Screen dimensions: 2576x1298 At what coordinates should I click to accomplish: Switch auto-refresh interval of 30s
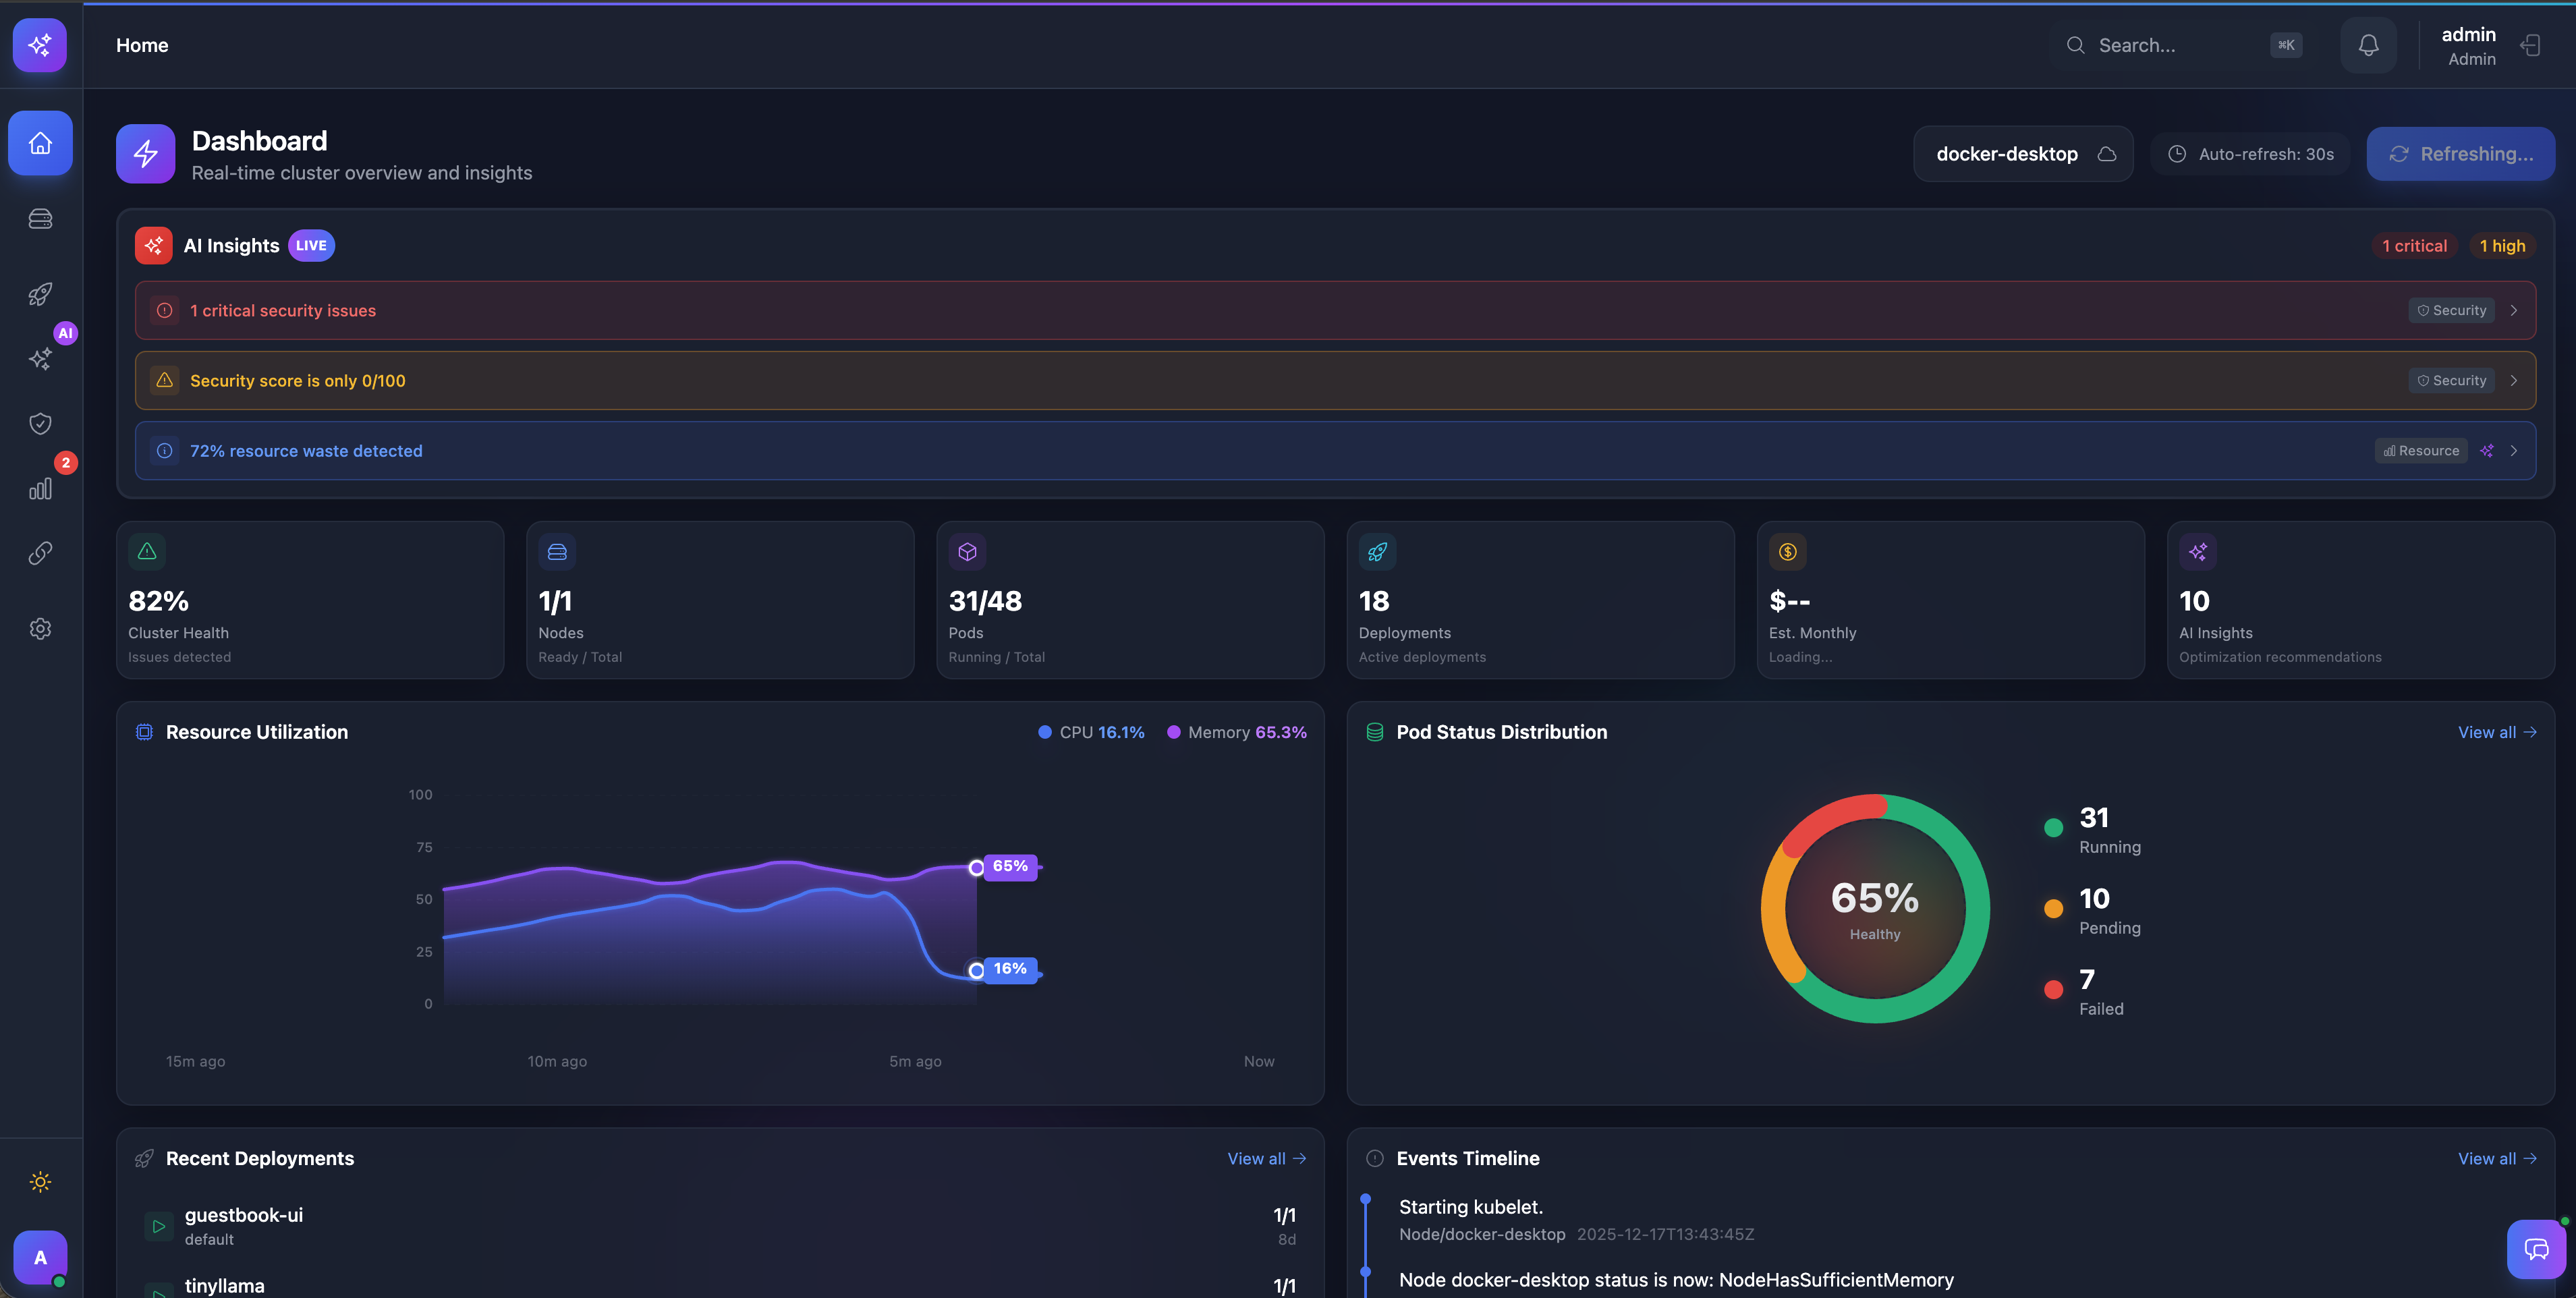[2249, 153]
